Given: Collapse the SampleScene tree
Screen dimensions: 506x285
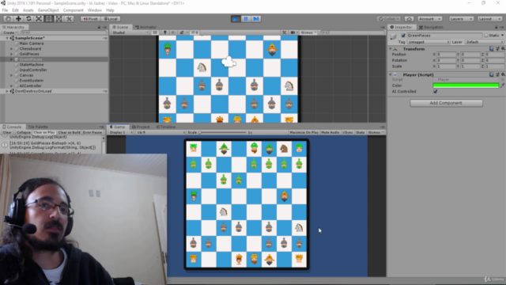Looking at the screenshot, I should click(7, 38).
